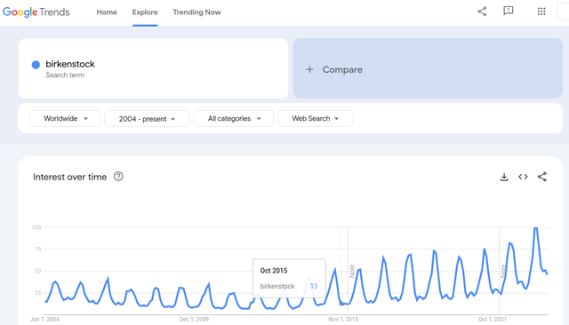Click the Note marker near Oct 2021

click(503, 271)
